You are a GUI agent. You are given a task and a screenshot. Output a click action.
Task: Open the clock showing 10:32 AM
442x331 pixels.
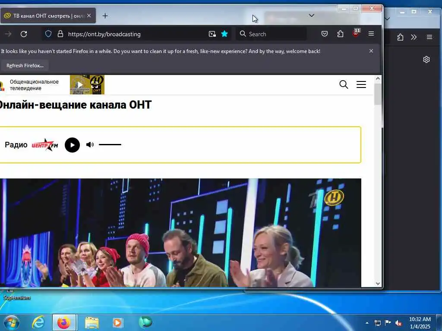[420, 323]
